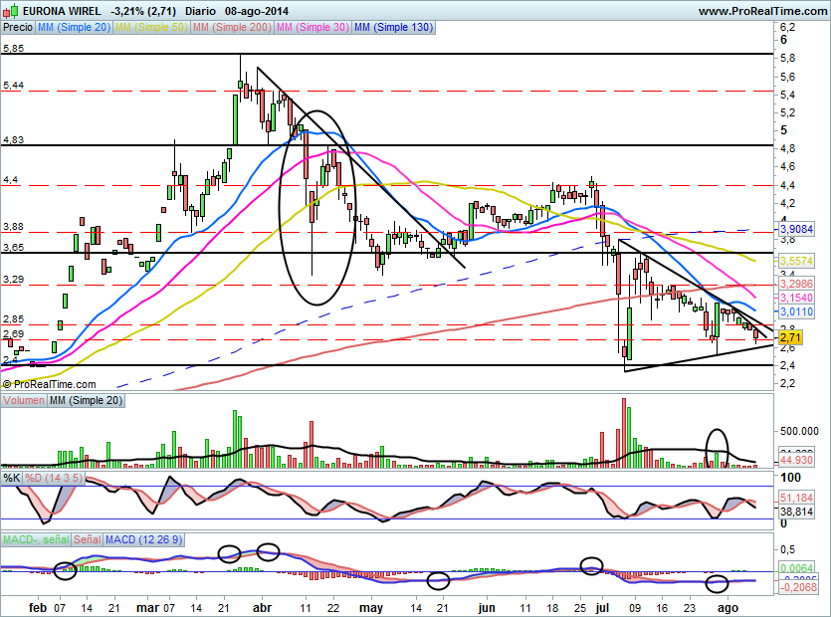Click the jul month label on the time axis
This screenshot has height=617, width=831.
coord(601,608)
